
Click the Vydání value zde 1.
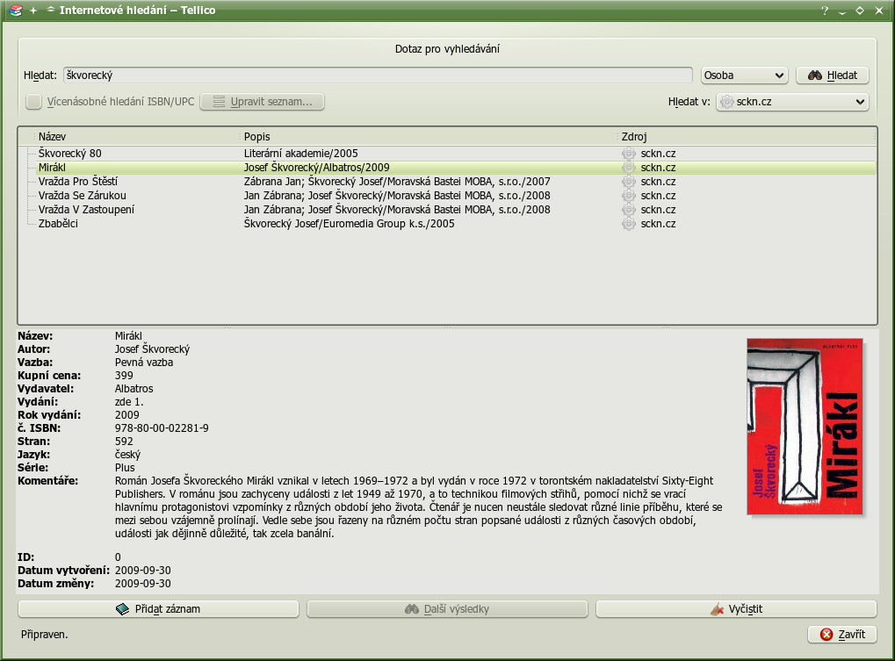(129, 402)
